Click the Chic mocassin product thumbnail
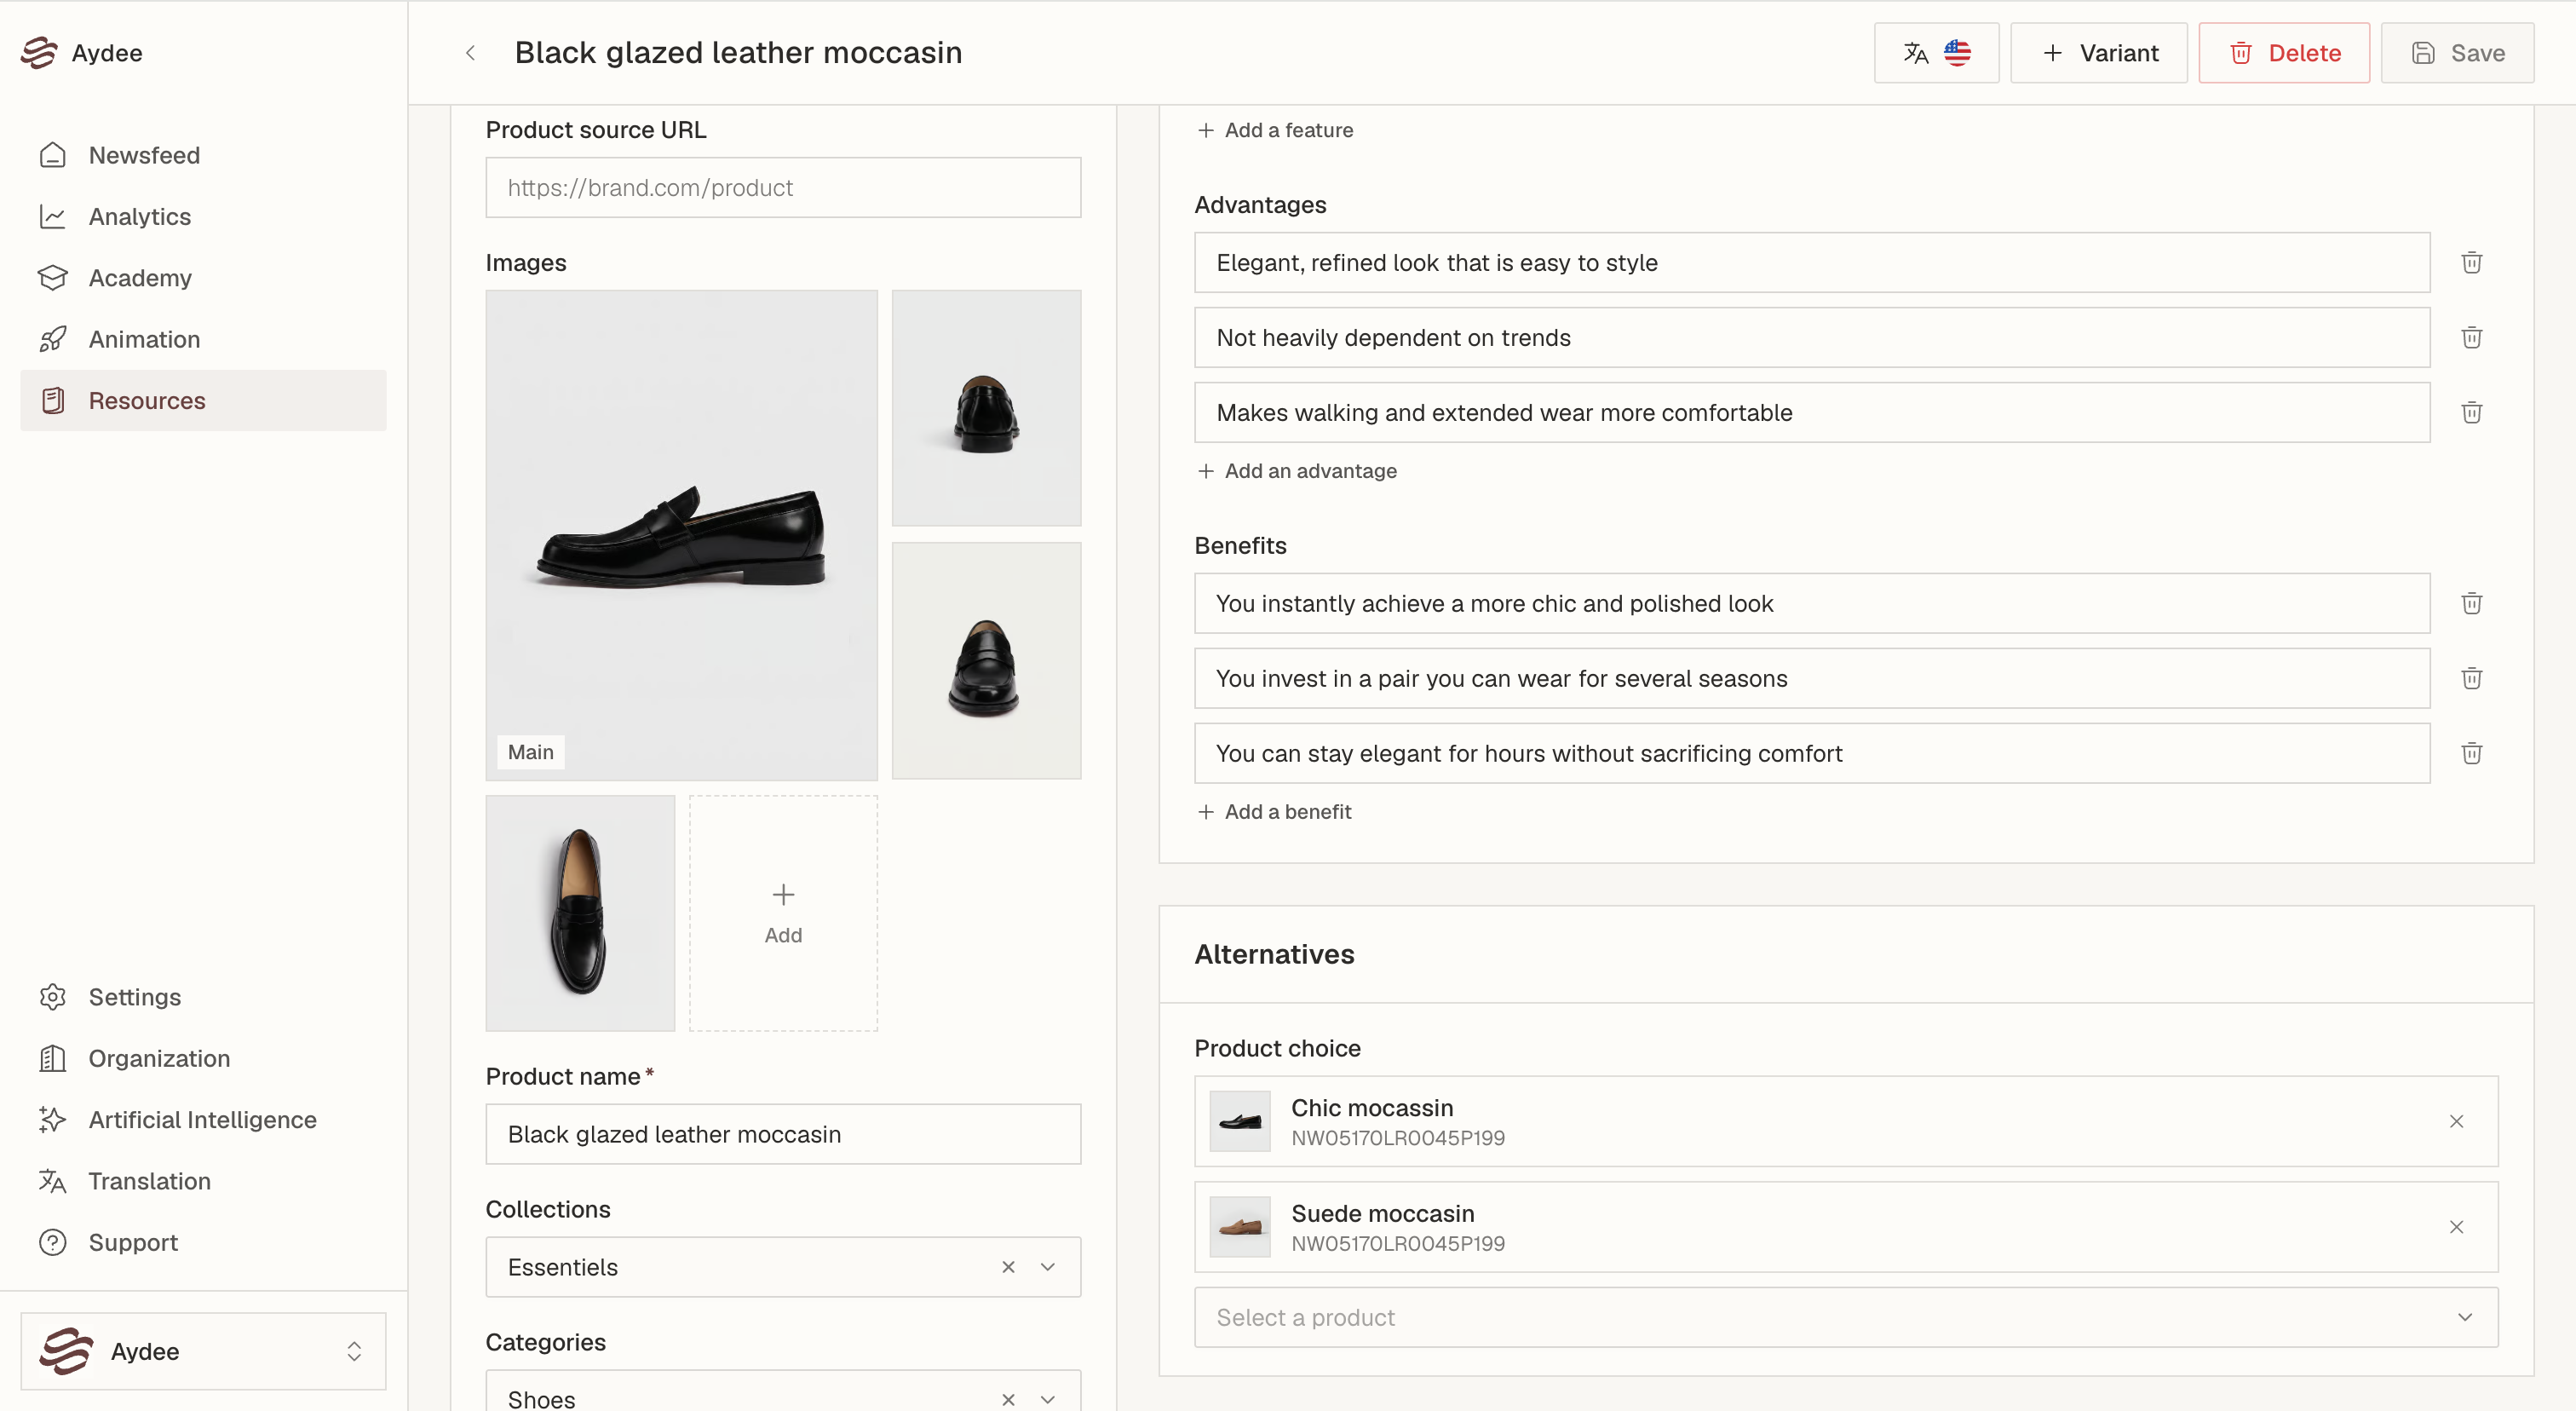The height and width of the screenshot is (1411, 2576). pos(1240,1121)
